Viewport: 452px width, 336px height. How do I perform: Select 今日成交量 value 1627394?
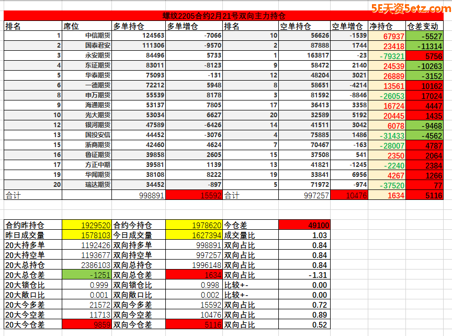pos(194,235)
